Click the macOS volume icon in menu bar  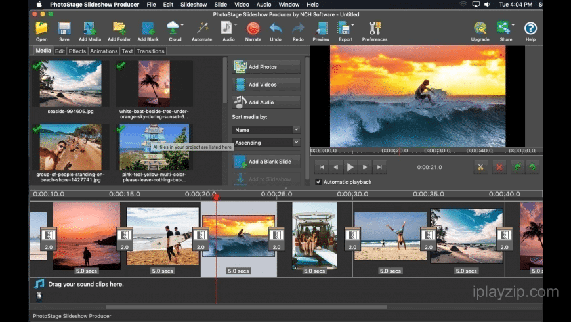pyautogui.click(x=487, y=5)
